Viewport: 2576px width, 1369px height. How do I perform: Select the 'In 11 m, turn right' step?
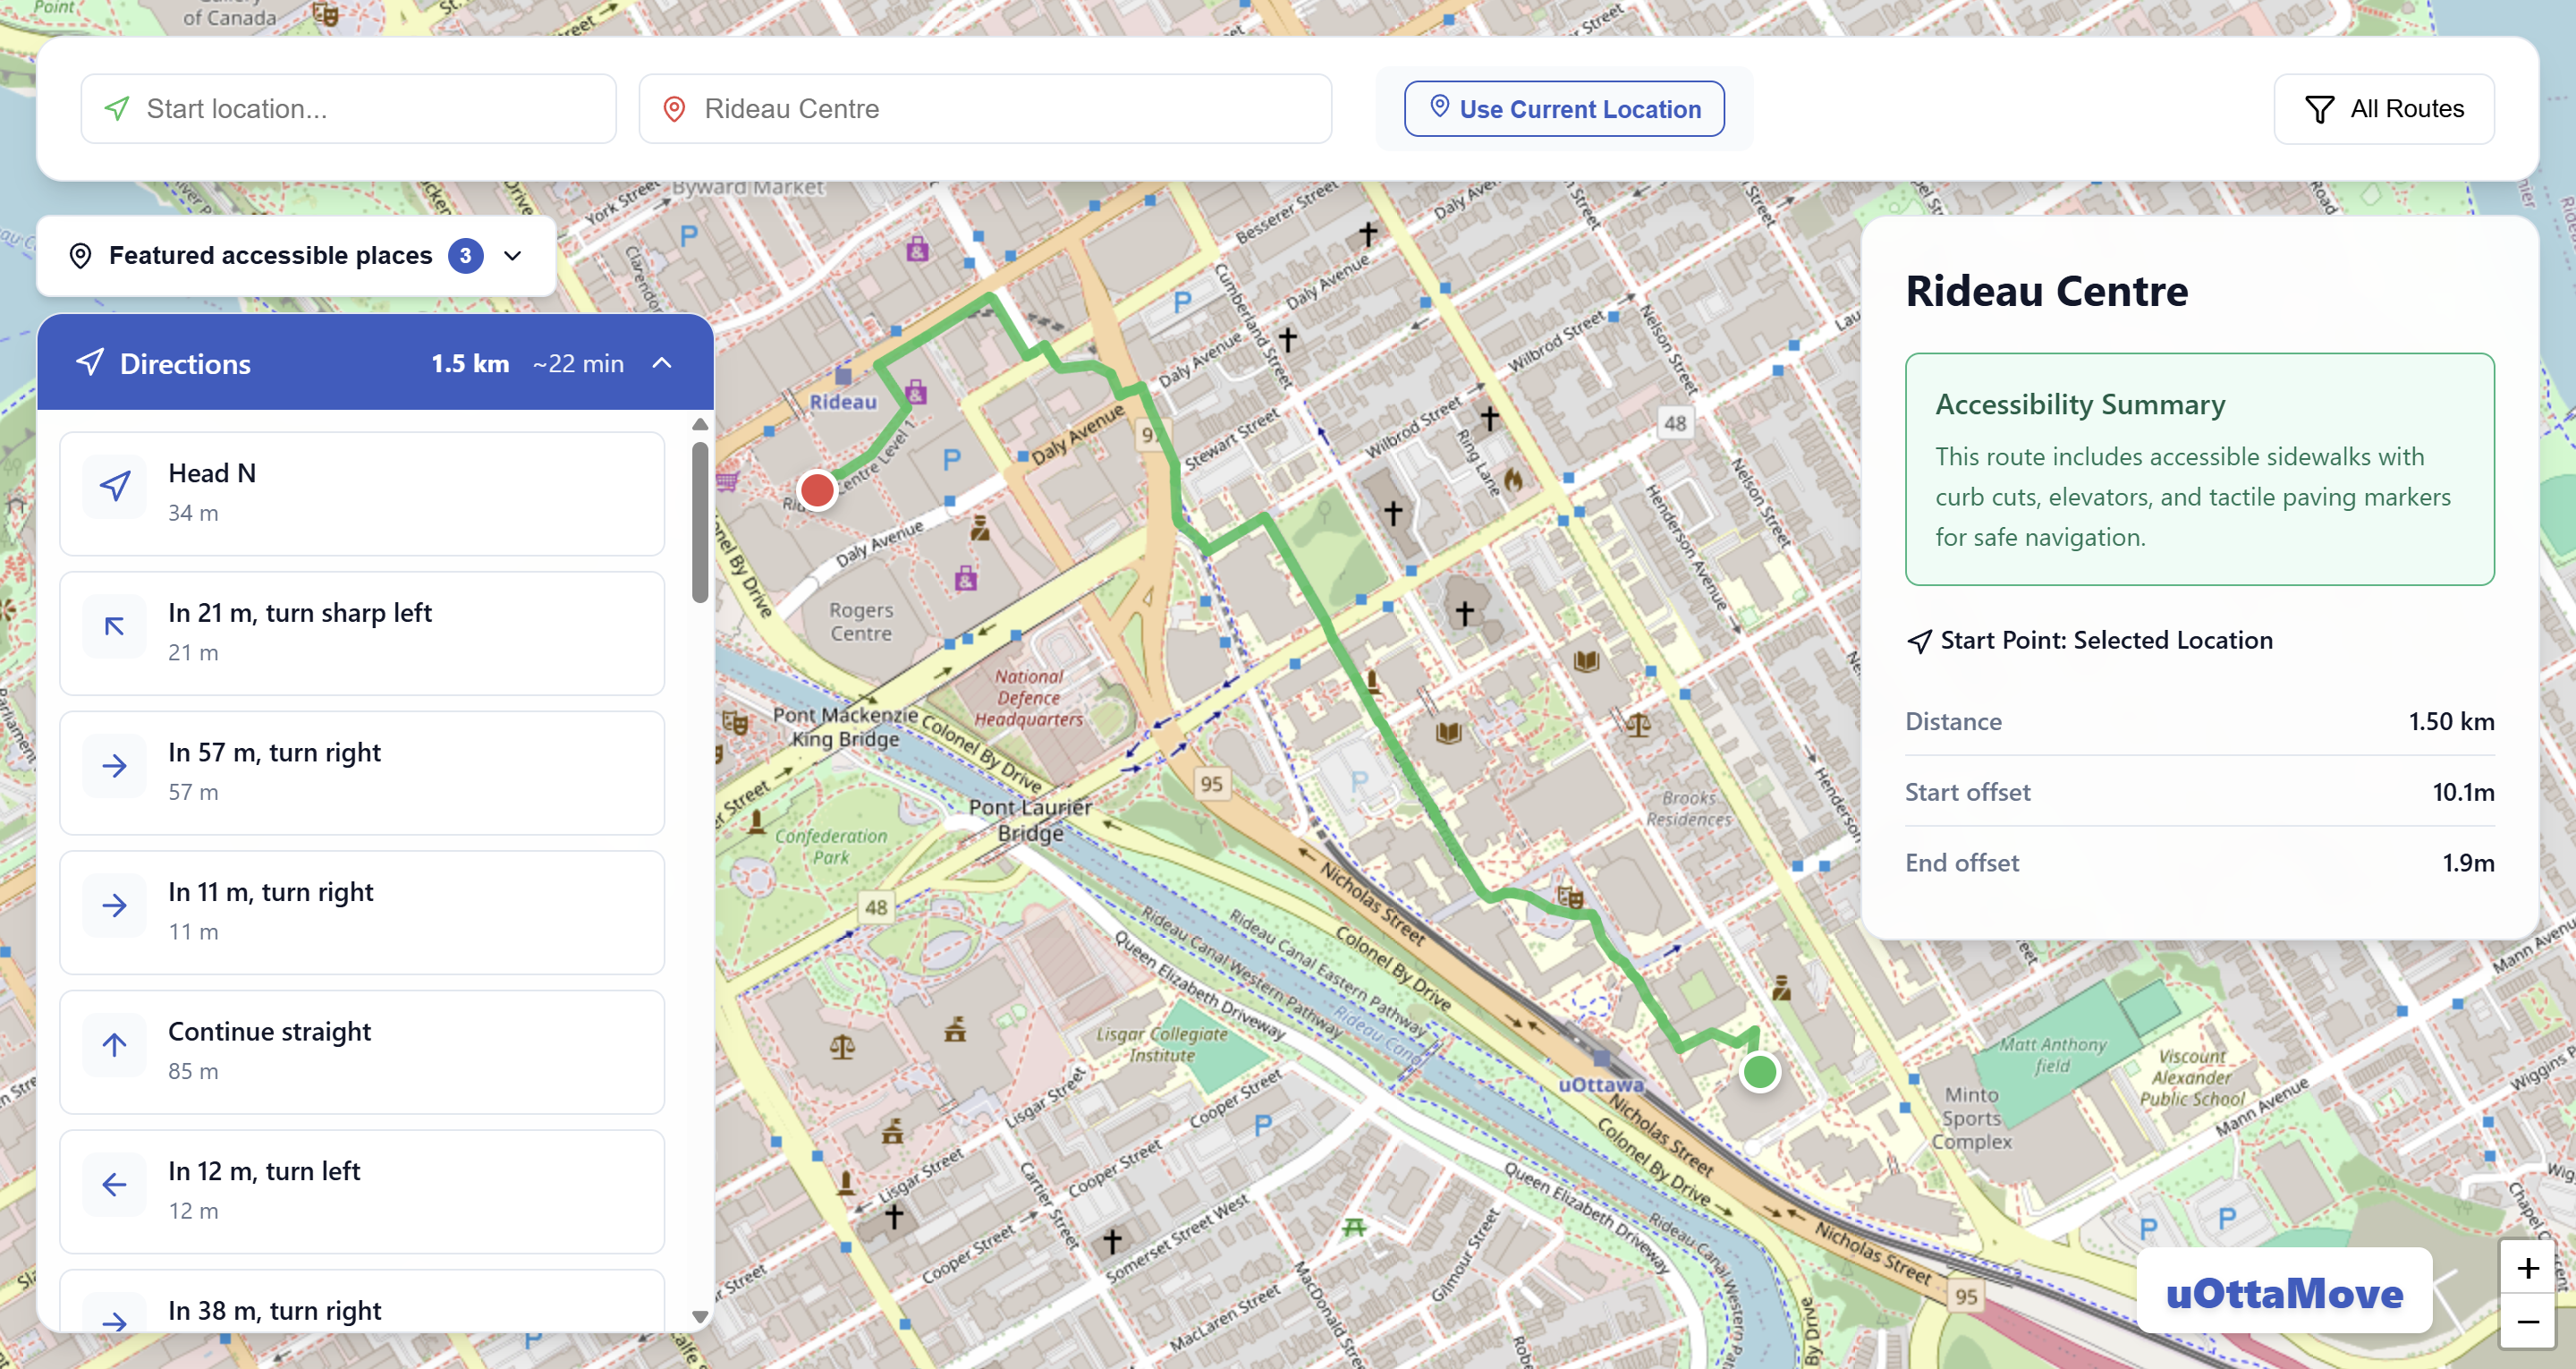[x=362, y=912]
